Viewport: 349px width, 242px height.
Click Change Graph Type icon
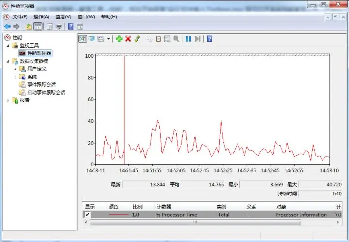[x=101, y=39]
